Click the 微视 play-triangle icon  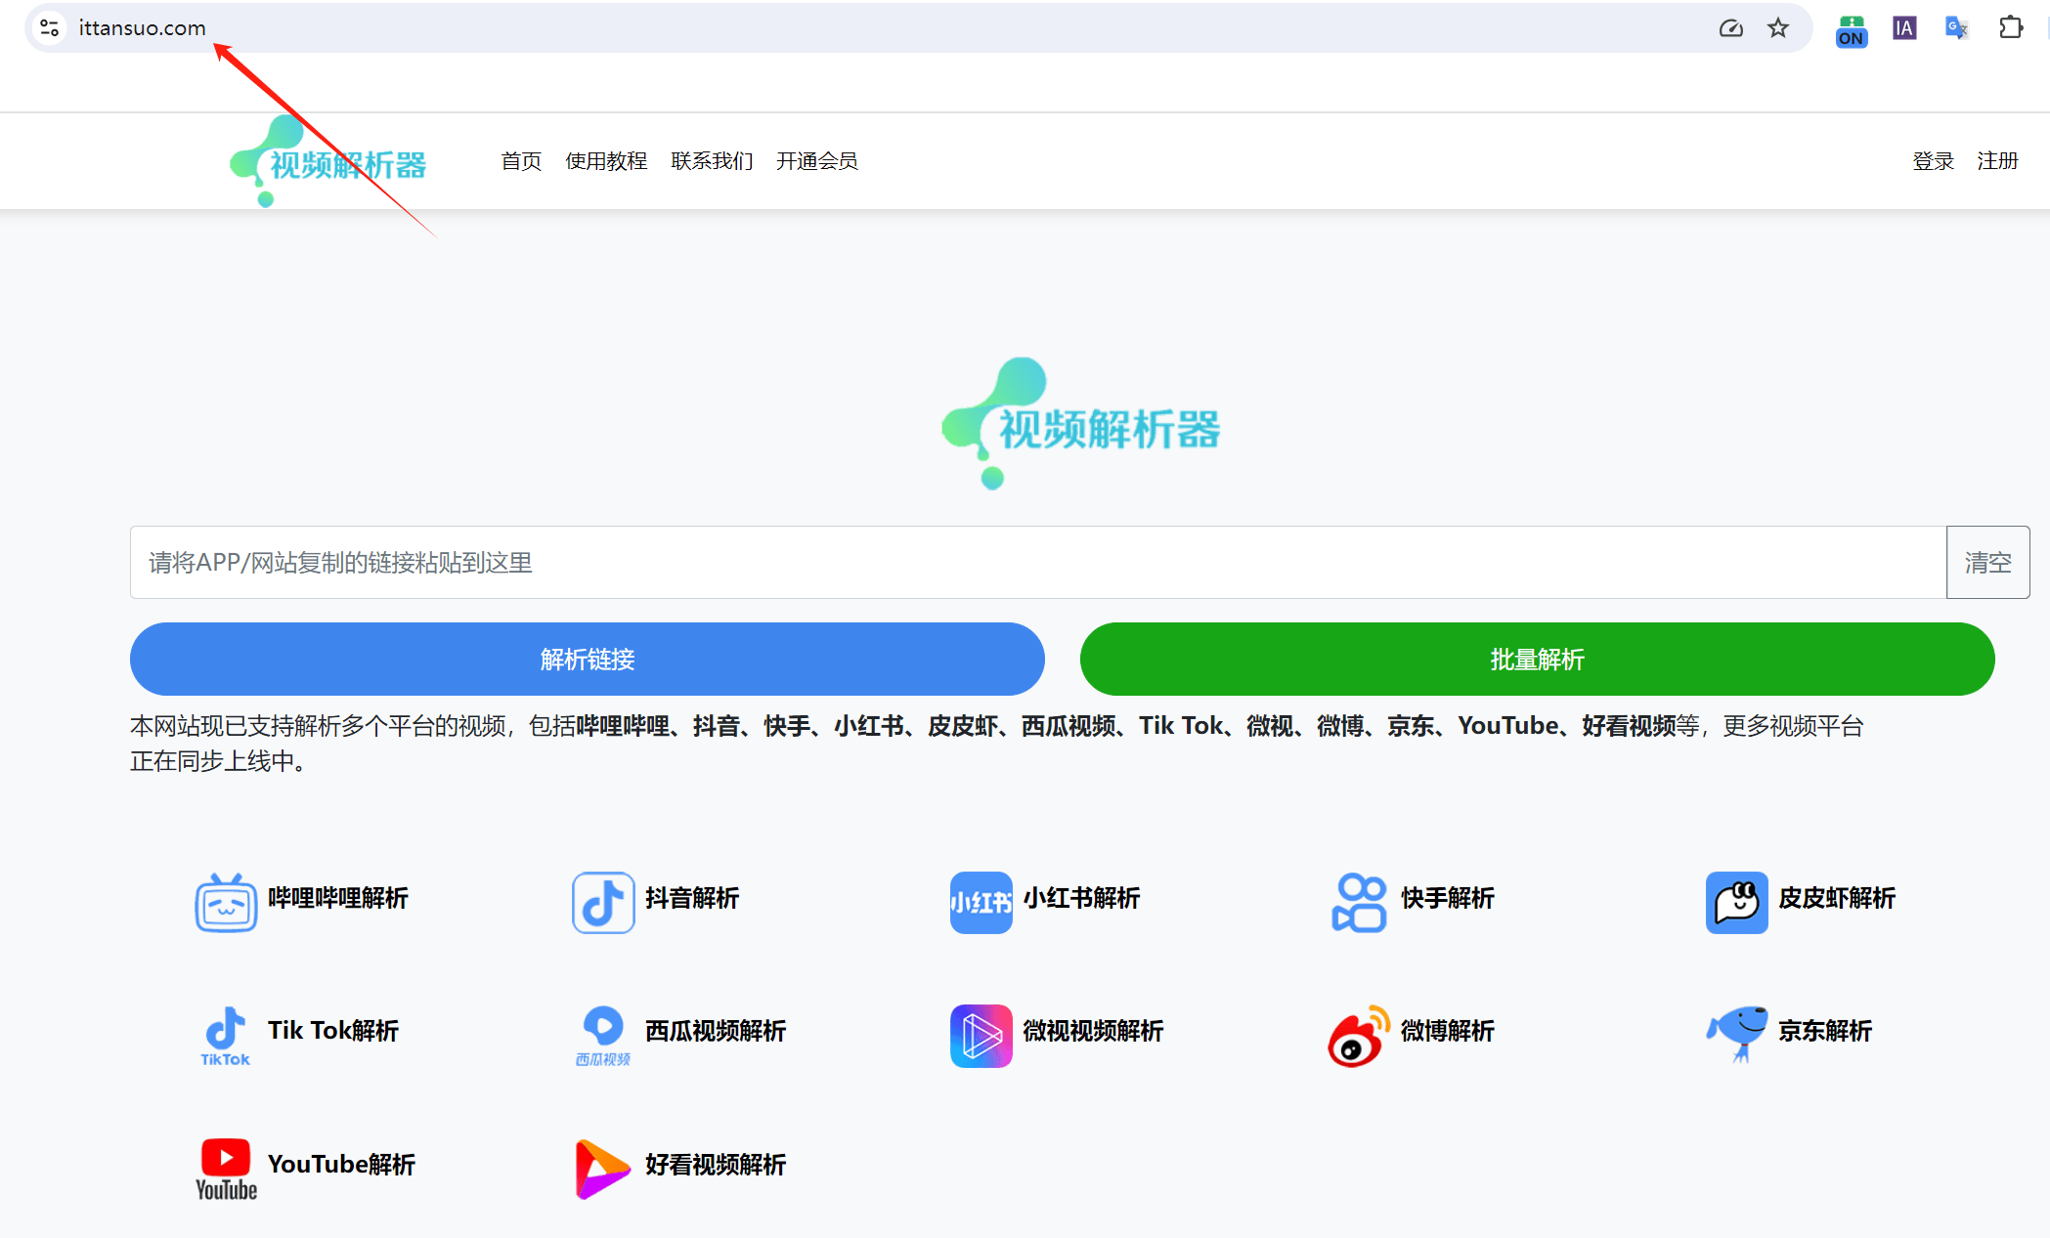(x=981, y=1036)
